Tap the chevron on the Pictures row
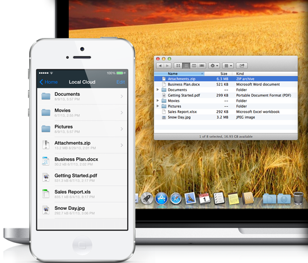308x263 pixels. click(122, 129)
